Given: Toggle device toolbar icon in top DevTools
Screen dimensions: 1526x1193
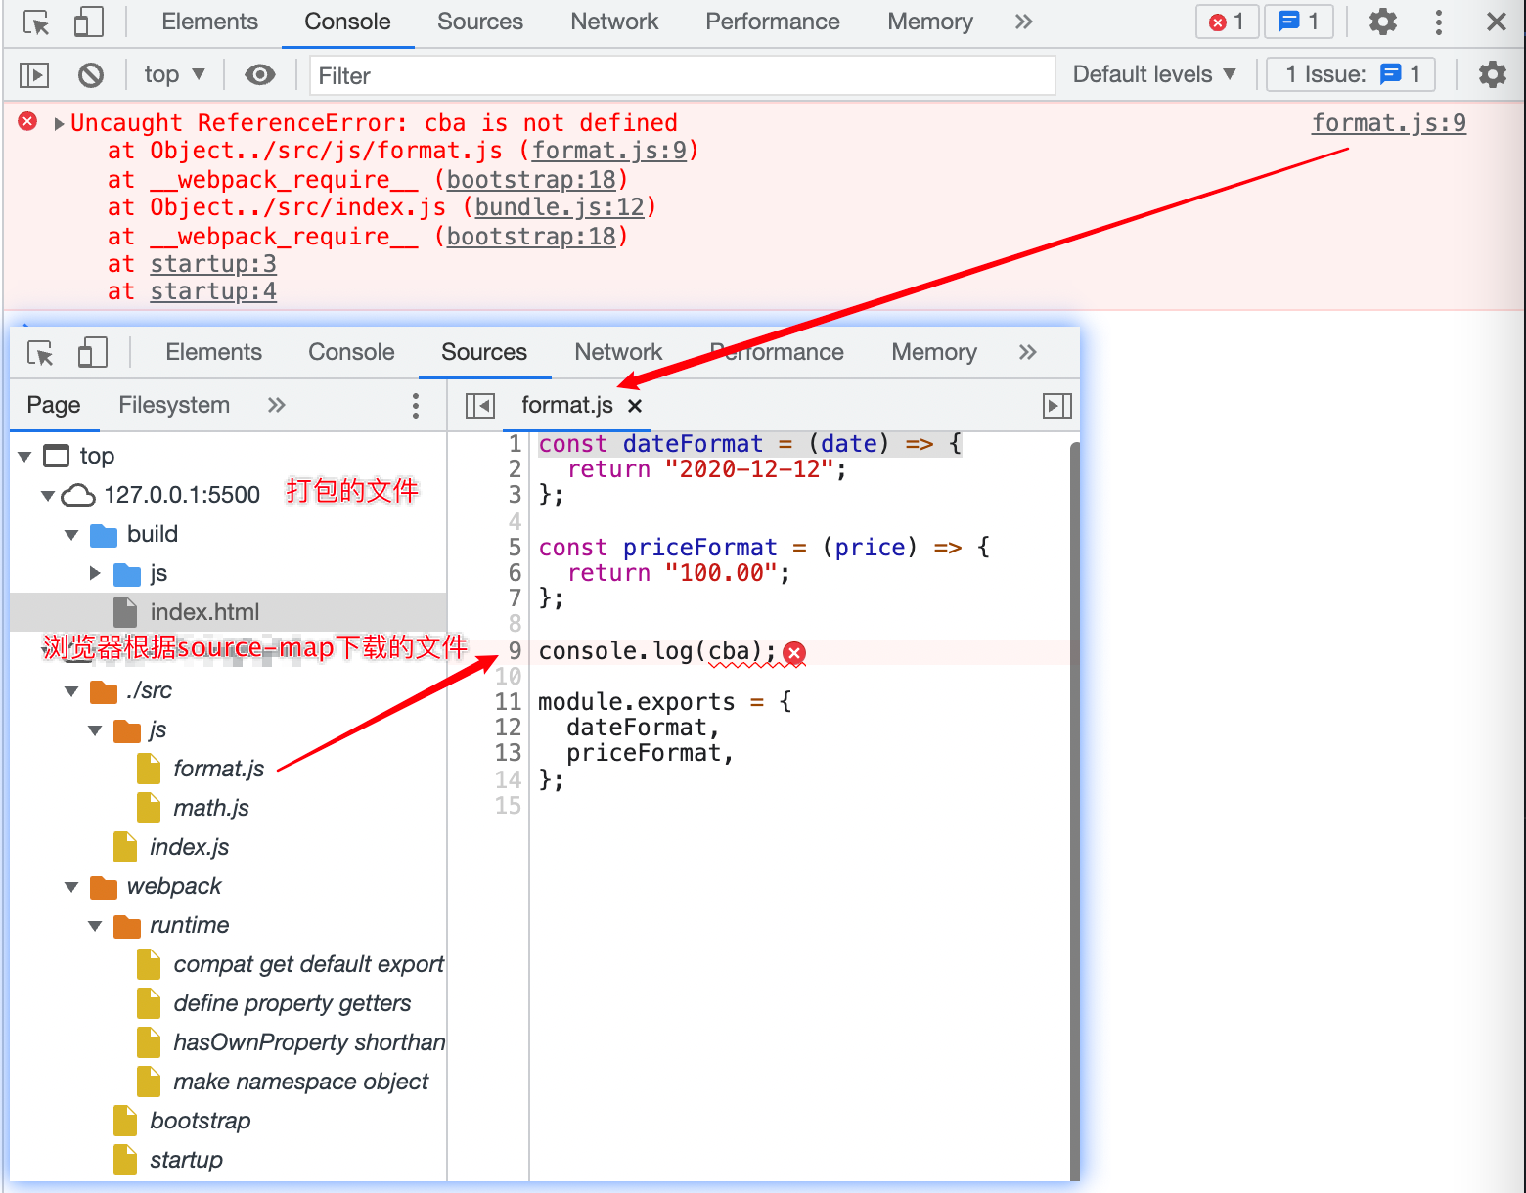Looking at the screenshot, I should [x=89, y=22].
